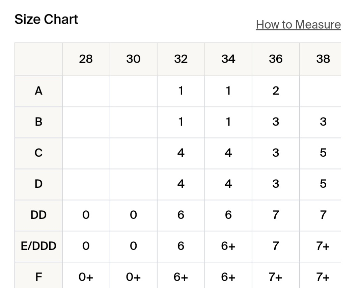Open the How to Measure link
The width and height of the screenshot is (360, 288).
[298, 25]
